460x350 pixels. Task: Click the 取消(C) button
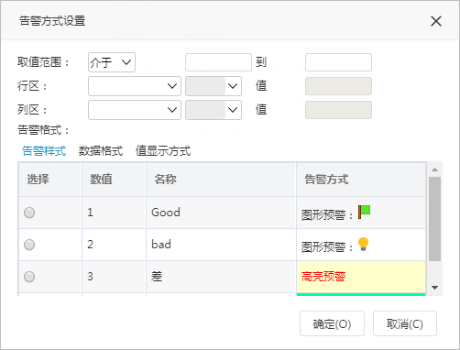pyautogui.click(x=405, y=323)
